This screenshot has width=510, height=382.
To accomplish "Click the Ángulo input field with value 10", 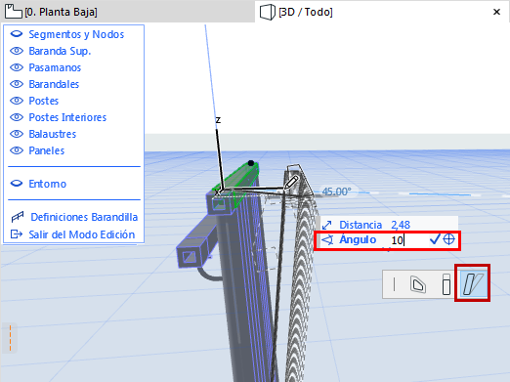I will tap(407, 240).
